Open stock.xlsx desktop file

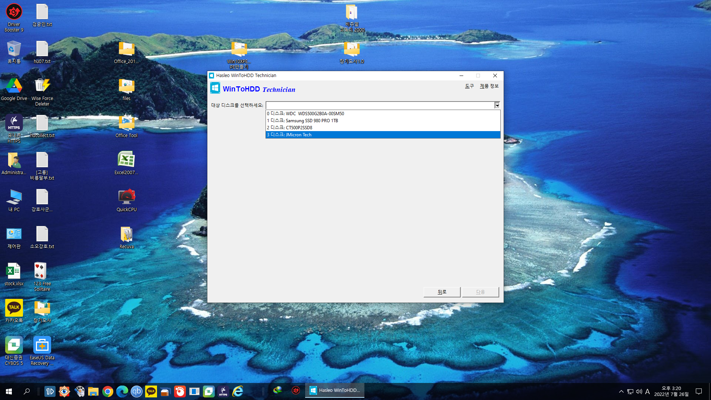pos(14,274)
